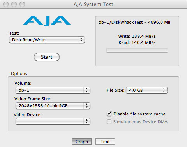
Task: Open the Test type dropdown
Action: (x=47, y=40)
